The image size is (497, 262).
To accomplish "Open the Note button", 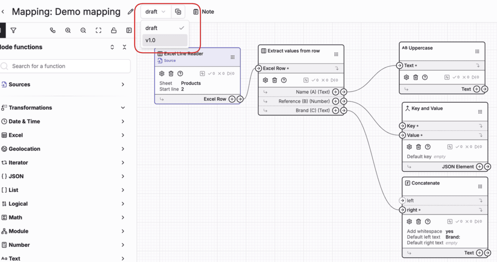I will [x=203, y=12].
